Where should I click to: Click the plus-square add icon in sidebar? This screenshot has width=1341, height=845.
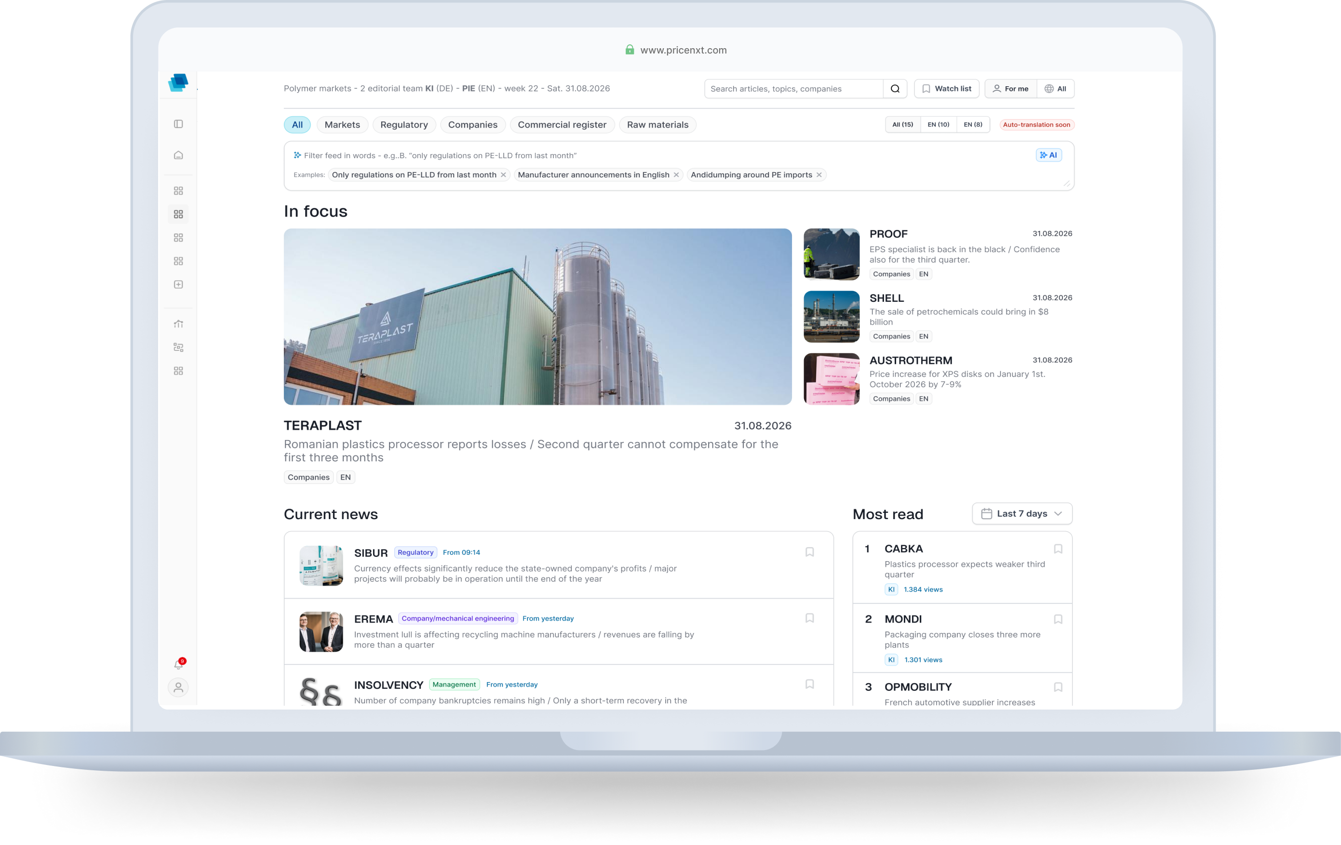pos(178,284)
